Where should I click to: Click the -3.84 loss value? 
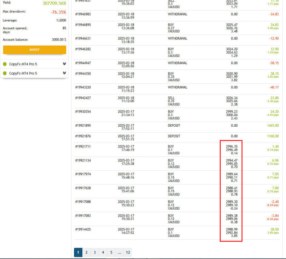[x=275, y=215]
